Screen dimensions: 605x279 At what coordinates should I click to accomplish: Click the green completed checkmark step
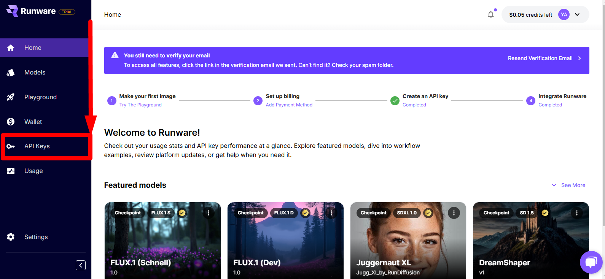point(395,101)
